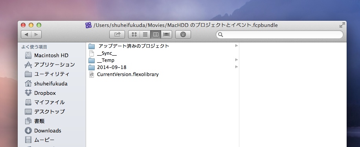Click the アップデート済みのプロジェクト folder icon
Screen dimensions: 360x147
point(92,46)
